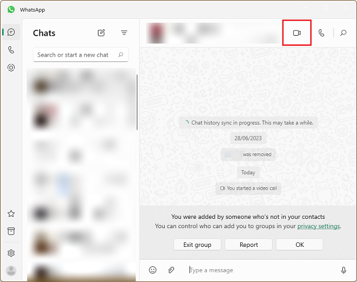Viewport: 357px width, 282px height.
Task: View starred messages
Action: click(x=11, y=214)
